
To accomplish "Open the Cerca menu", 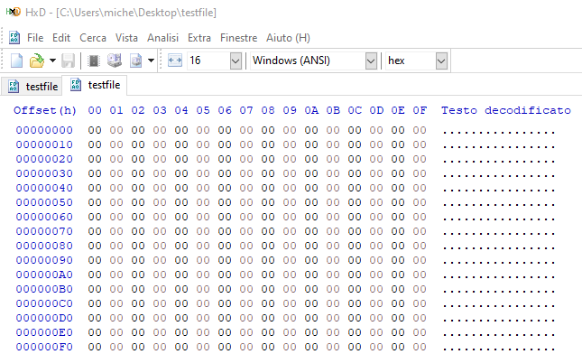I will coord(93,38).
